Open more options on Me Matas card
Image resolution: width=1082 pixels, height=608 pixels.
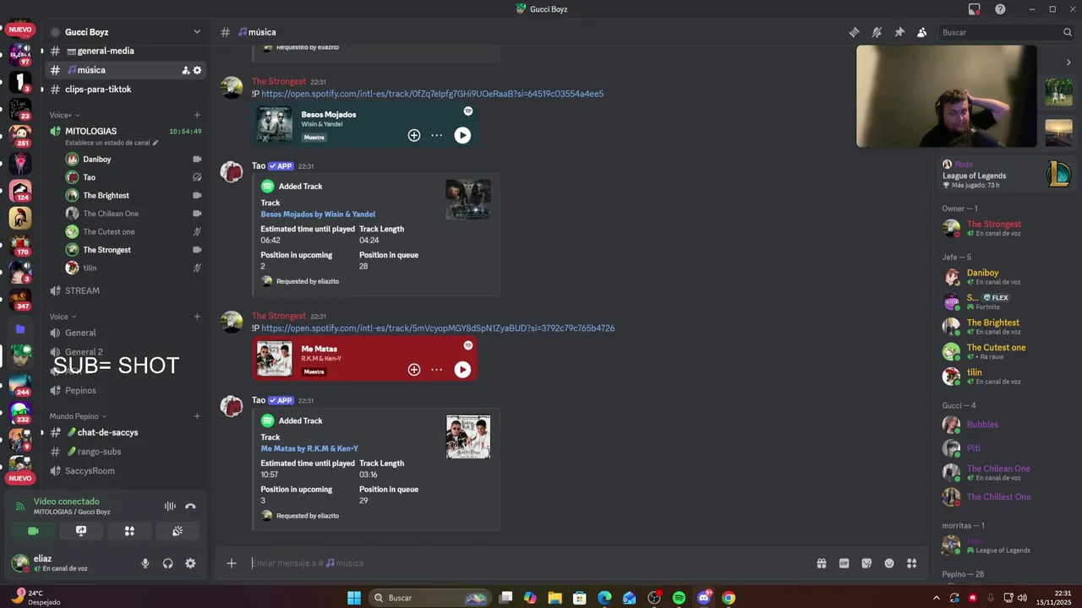coord(436,369)
